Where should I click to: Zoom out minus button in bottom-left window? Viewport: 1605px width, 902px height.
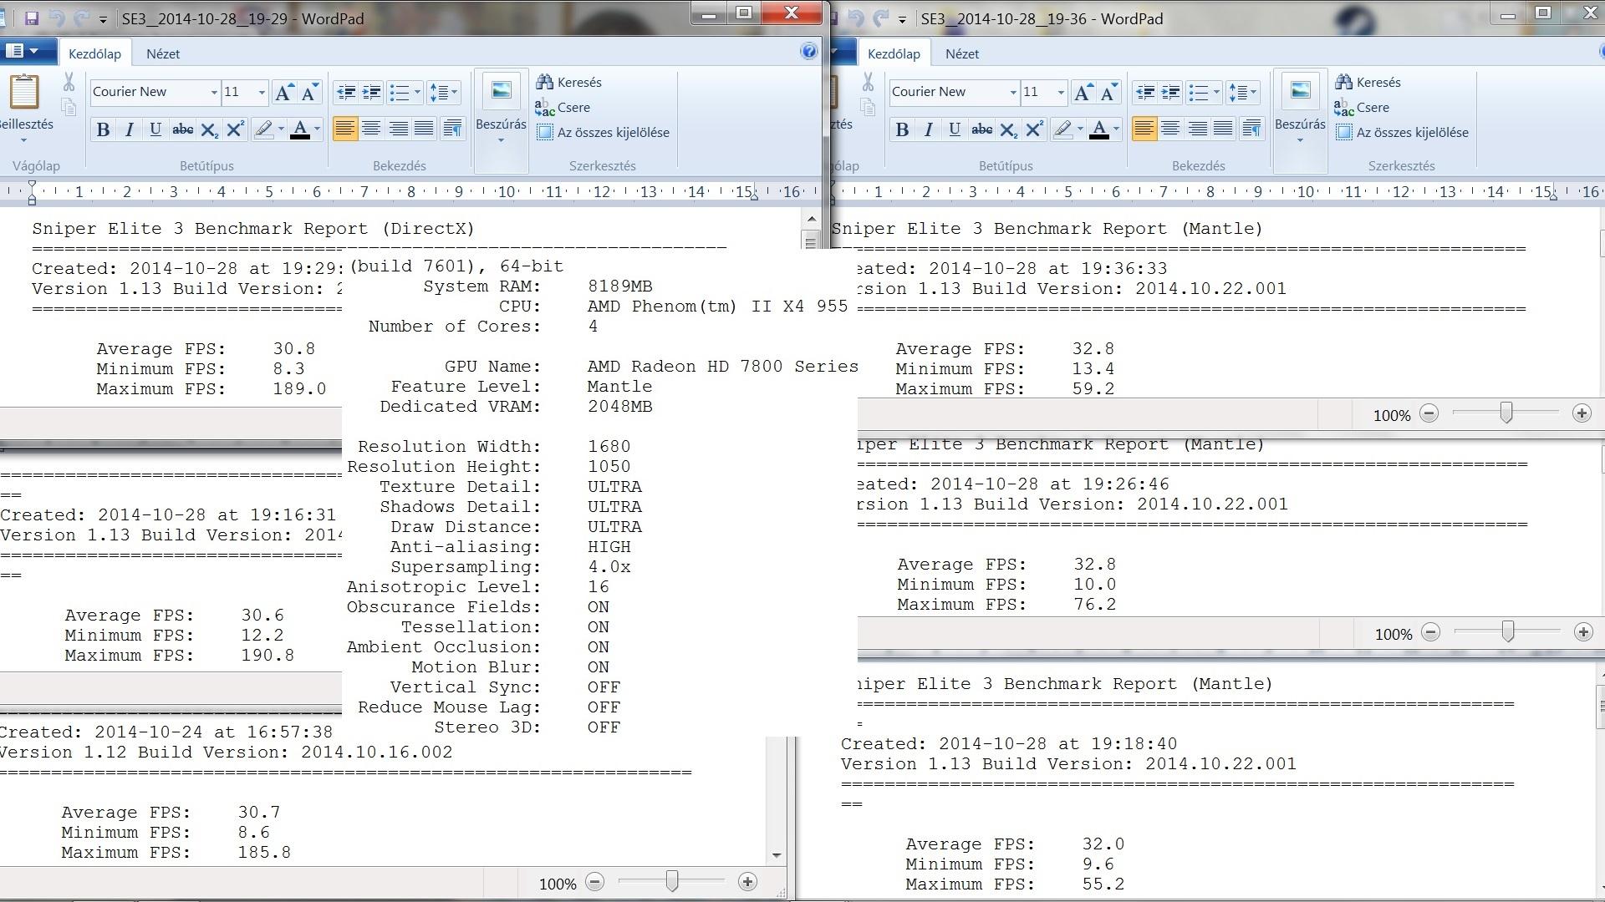[594, 882]
